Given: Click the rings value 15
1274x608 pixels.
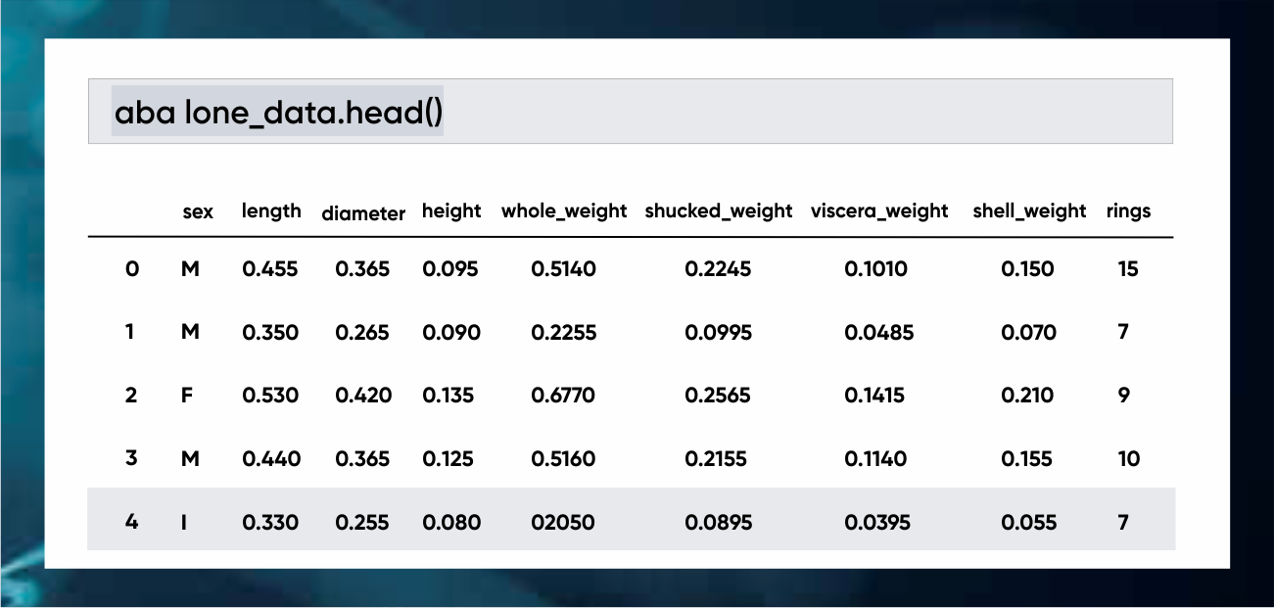Looking at the screenshot, I should (x=1128, y=268).
